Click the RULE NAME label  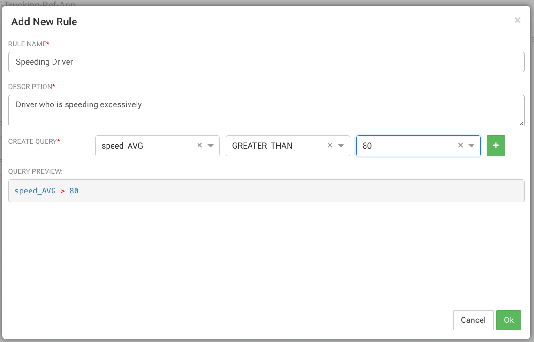(28, 44)
